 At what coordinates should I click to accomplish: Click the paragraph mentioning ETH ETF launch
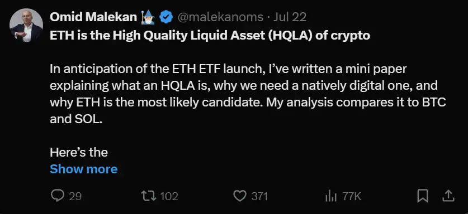(248, 94)
